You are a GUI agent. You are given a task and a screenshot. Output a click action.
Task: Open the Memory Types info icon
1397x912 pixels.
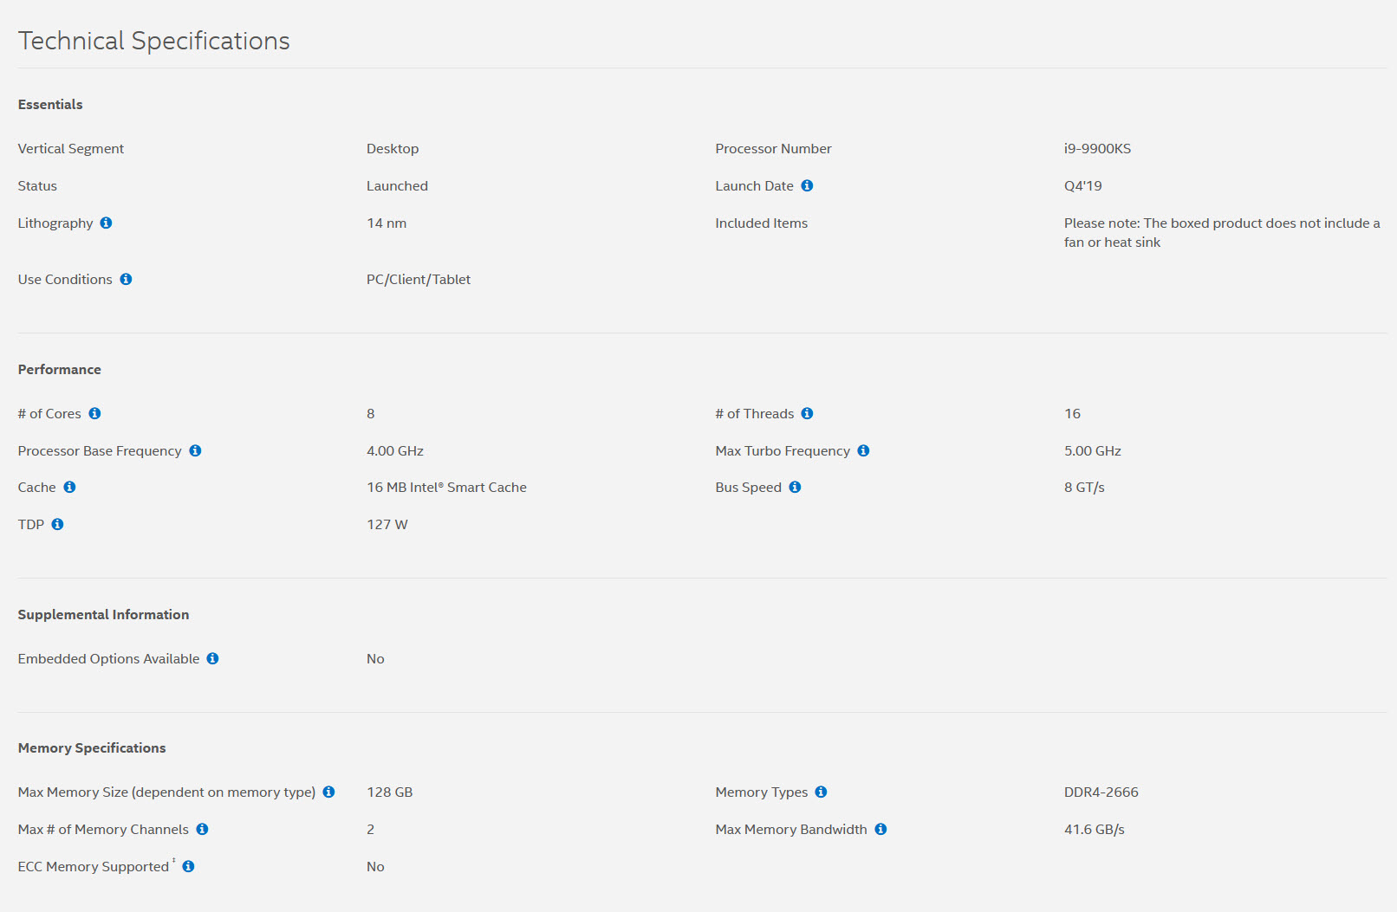point(821,792)
